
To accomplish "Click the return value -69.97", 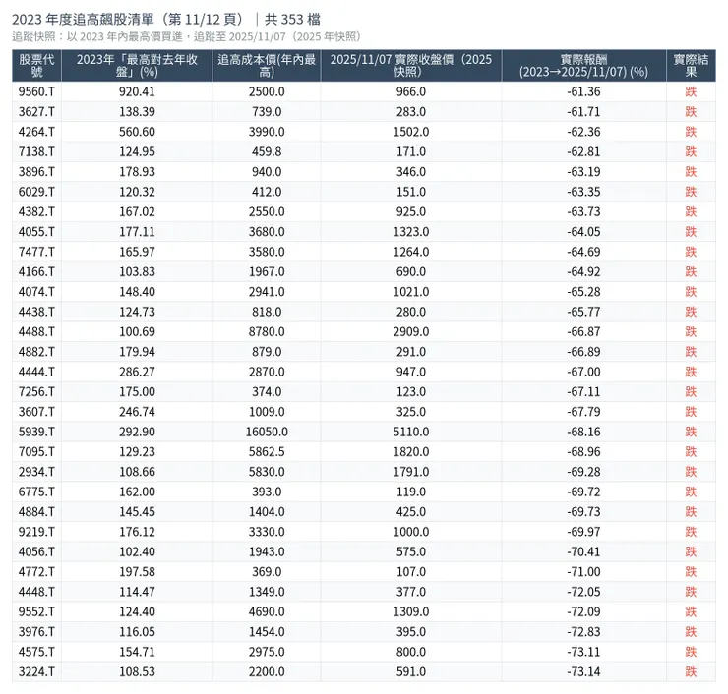I will click(583, 532).
